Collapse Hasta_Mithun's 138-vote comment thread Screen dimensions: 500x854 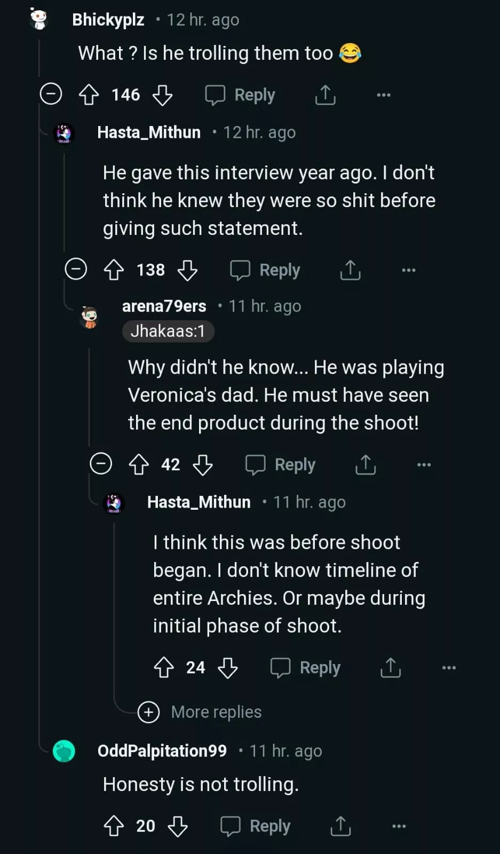pos(76,269)
